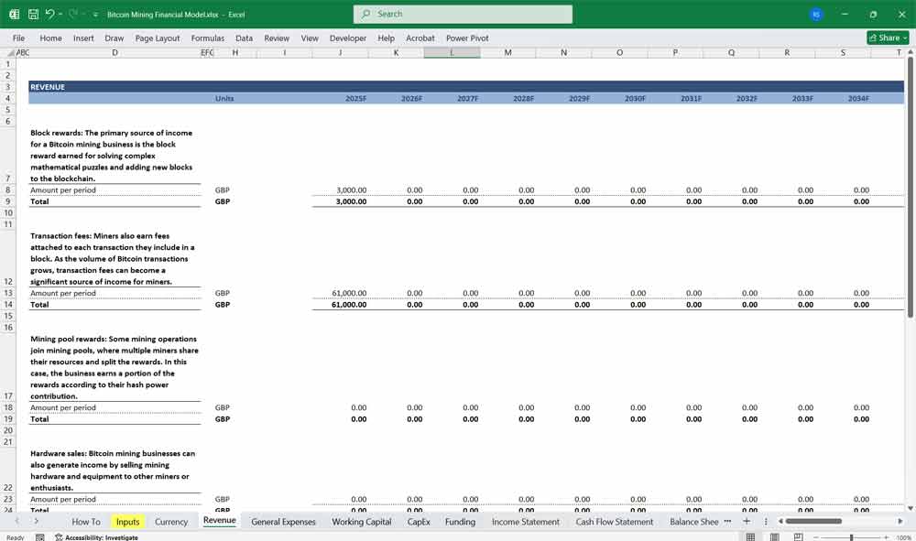This screenshot has height=541, width=916.
Task: Open the Developer ribbon tab
Action: click(x=347, y=38)
